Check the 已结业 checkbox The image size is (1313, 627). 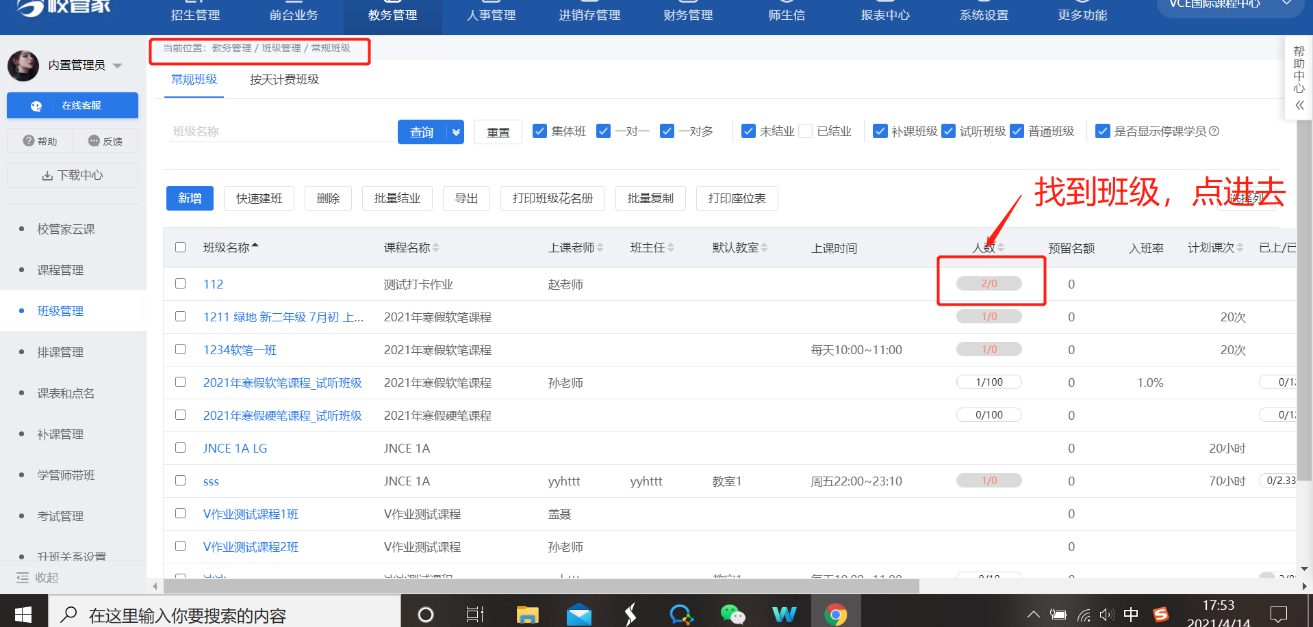806,131
